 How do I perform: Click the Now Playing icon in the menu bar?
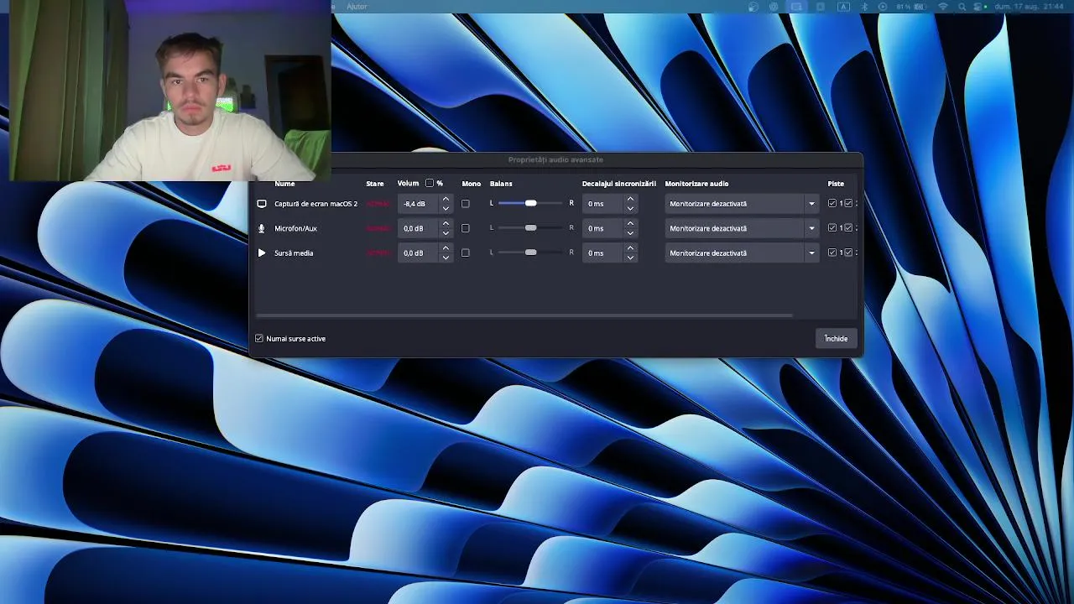(x=883, y=7)
